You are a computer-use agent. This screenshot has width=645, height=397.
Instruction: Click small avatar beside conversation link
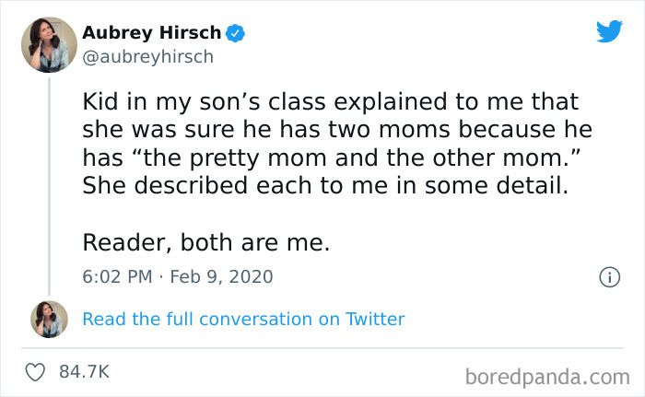(x=49, y=319)
